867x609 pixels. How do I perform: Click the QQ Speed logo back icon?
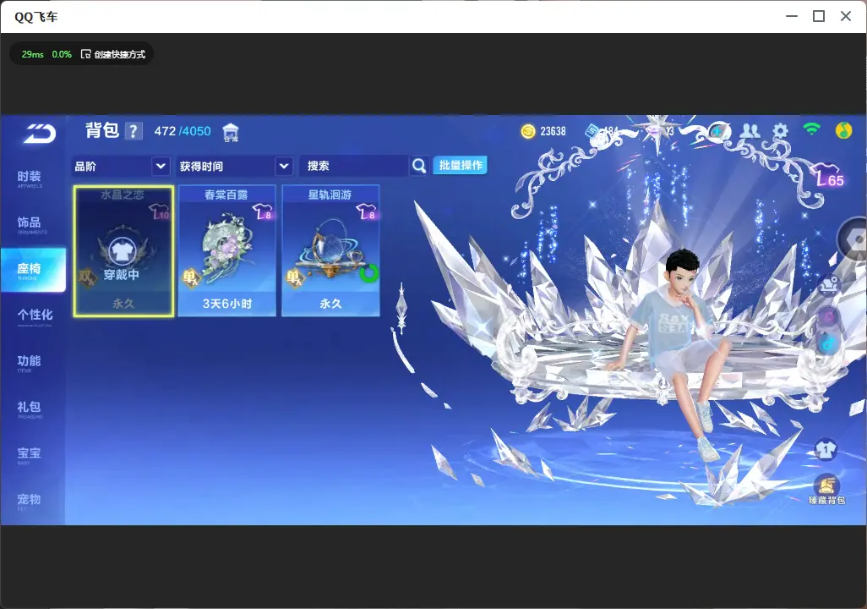pyautogui.click(x=39, y=134)
